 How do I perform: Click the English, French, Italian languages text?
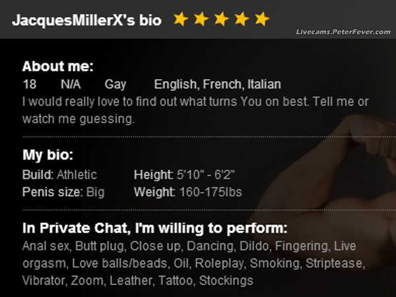(217, 84)
